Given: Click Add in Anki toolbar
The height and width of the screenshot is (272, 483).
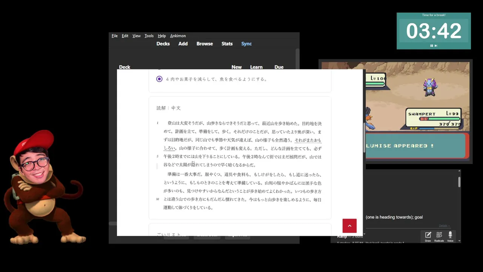Looking at the screenshot, I should tap(183, 44).
